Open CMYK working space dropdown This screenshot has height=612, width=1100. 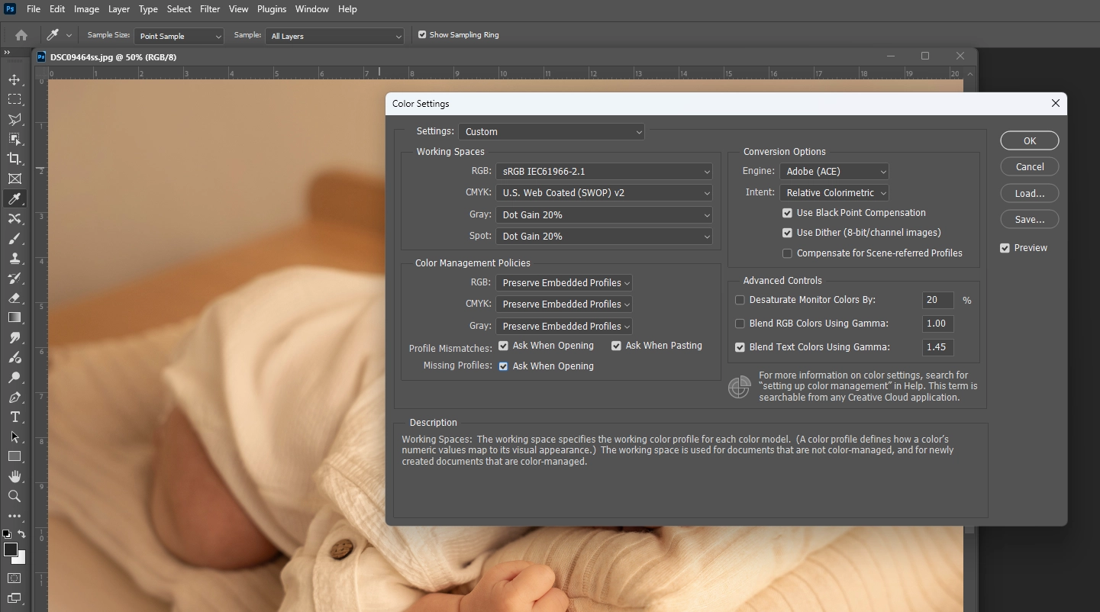(x=604, y=193)
